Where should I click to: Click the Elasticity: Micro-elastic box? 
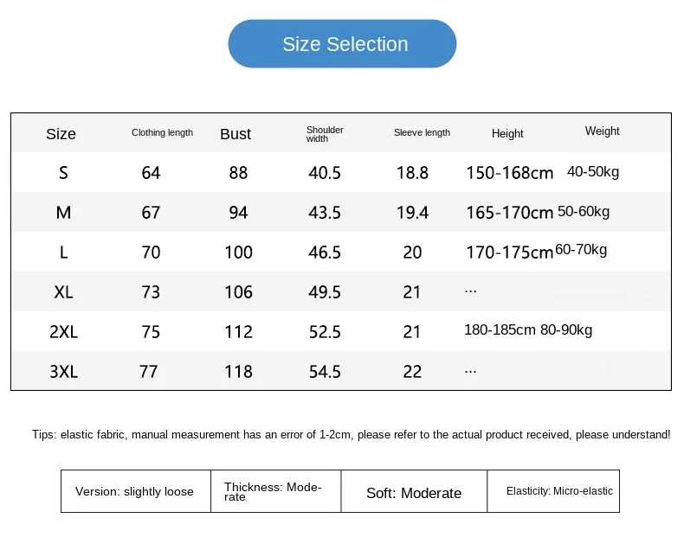pos(559,491)
